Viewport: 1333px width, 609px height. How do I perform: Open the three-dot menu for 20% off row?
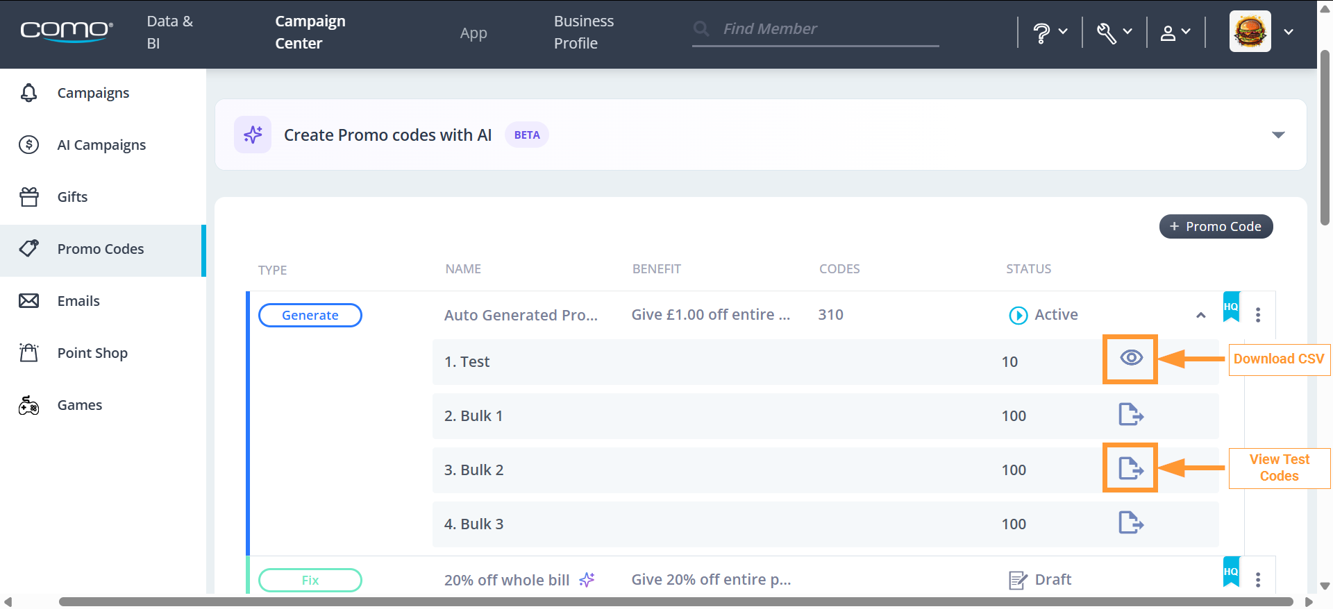pyautogui.click(x=1258, y=580)
